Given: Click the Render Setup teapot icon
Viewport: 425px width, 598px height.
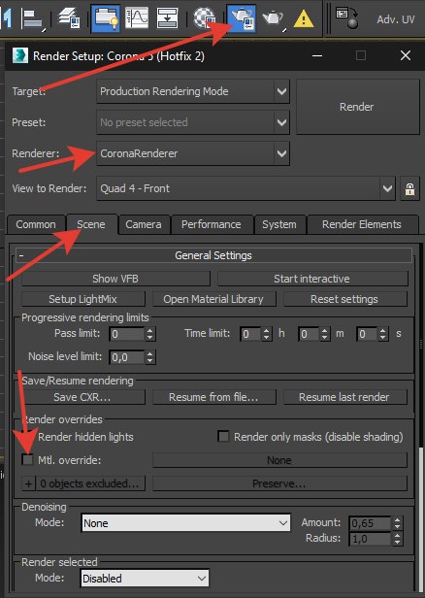Looking at the screenshot, I should coord(242,17).
